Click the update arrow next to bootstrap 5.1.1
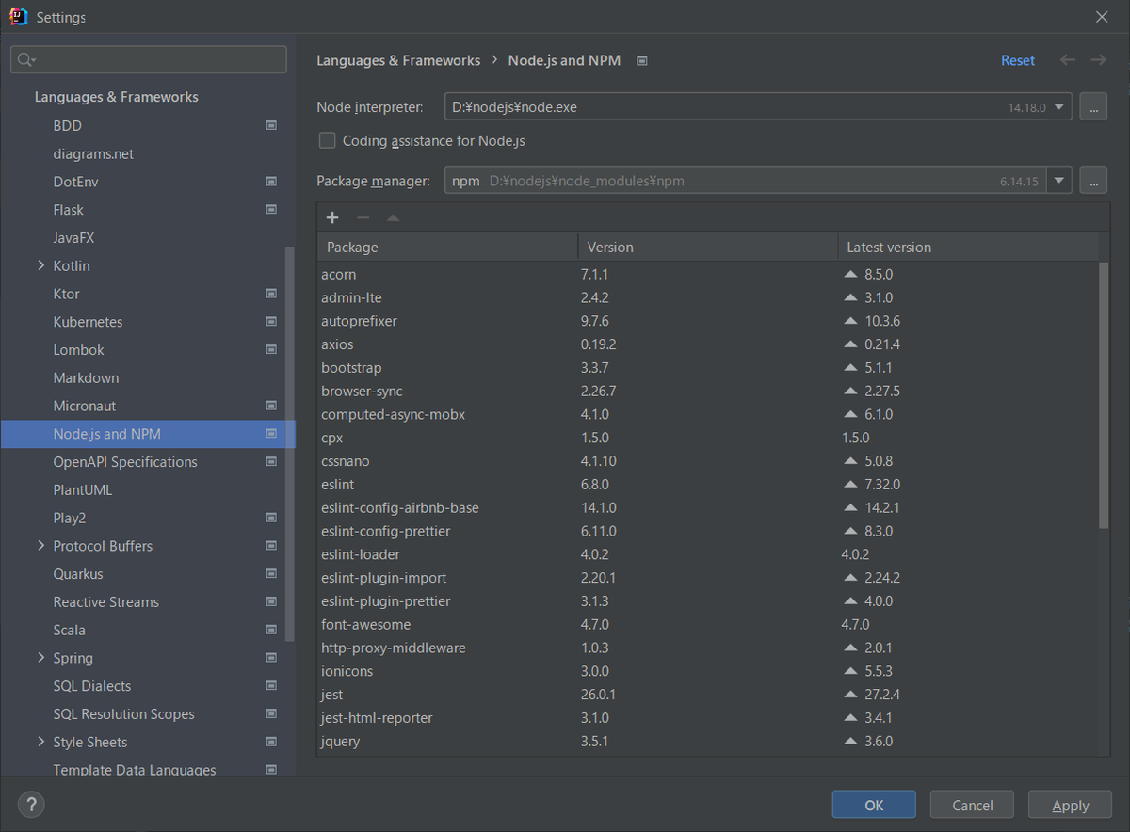Viewport: 1130px width, 832px height. coord(851,367)
